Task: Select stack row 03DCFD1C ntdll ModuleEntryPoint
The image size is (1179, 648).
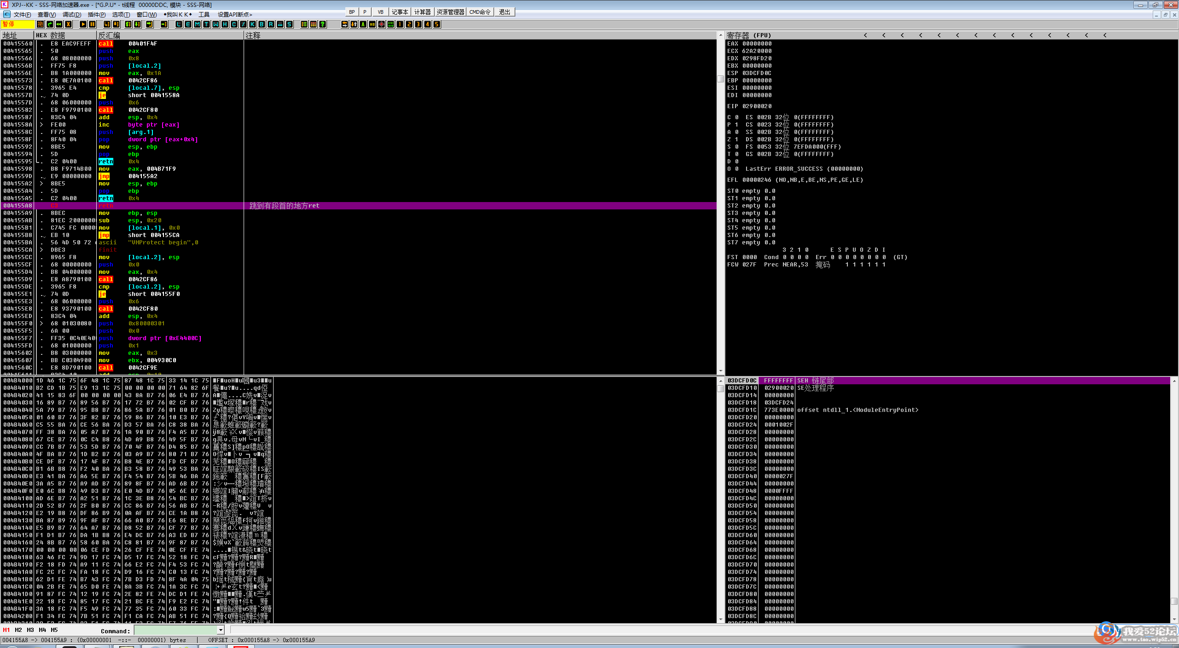Action: (x=949, y=410)
